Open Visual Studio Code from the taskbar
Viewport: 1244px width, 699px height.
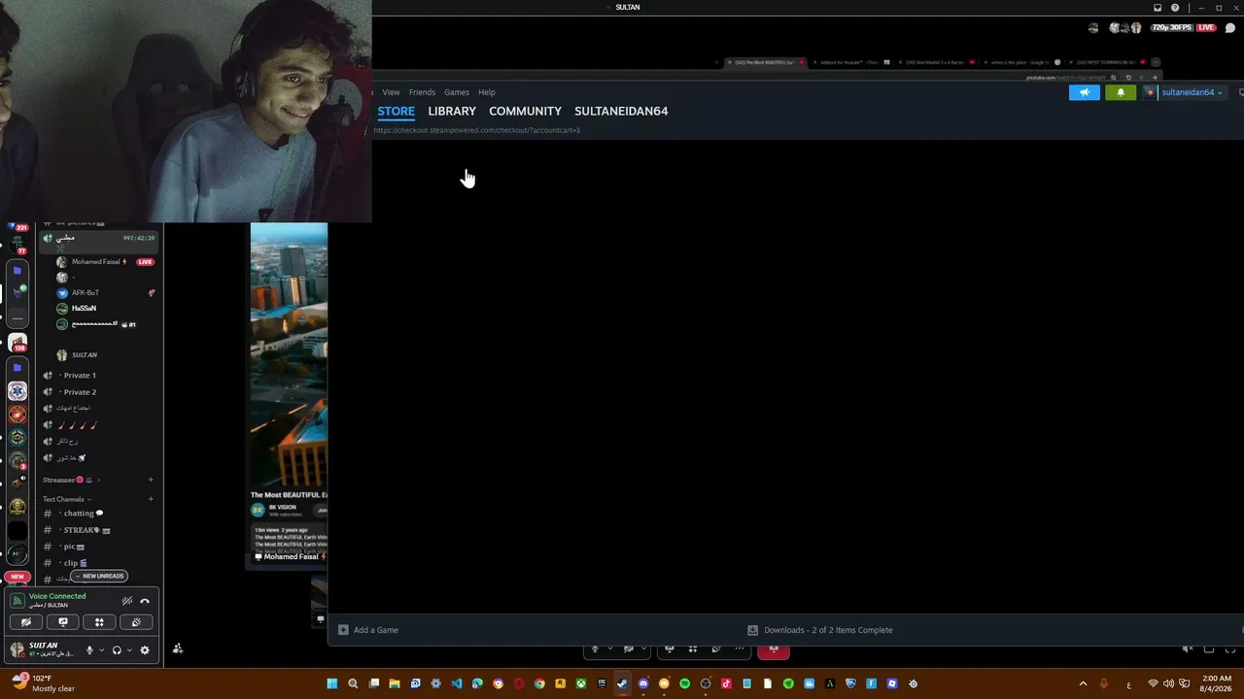(457, 683)
